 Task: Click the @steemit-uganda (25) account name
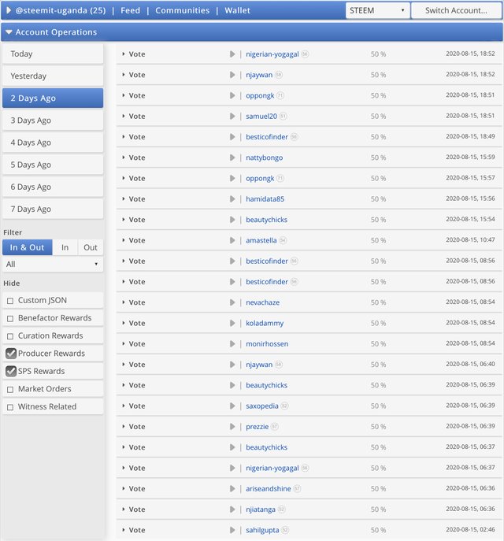point(61,10)
